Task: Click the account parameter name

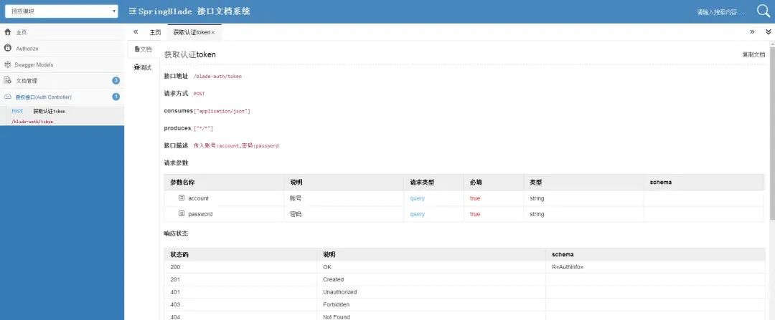Action: point(198,198)
